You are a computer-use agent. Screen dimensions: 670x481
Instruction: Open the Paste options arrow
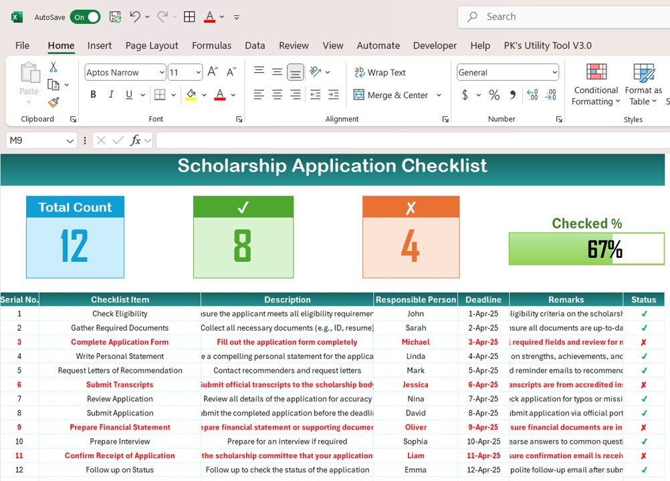coord(29,102)
